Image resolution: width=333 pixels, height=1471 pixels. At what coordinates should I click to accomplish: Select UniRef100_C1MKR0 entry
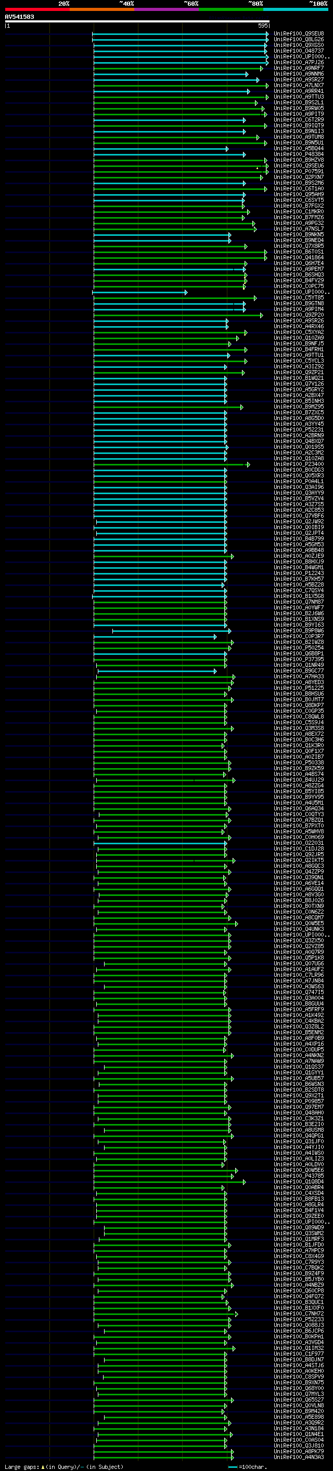tap(299, 211)
